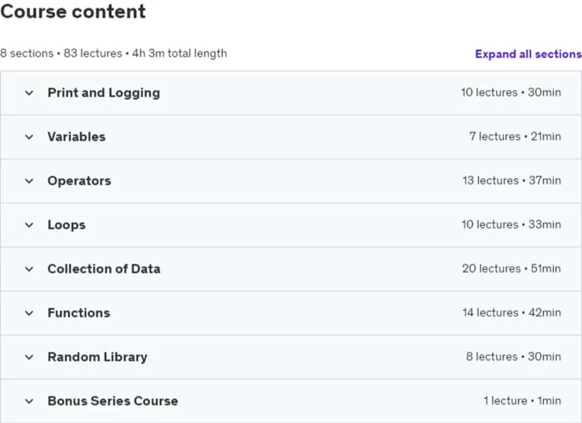The height and width of the screenshot is (423, 582).
Task: Open the Functions section heading
Action: click(x=78, y=313)
